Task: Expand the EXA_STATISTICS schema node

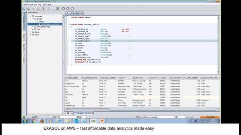Action: (33, 27)
